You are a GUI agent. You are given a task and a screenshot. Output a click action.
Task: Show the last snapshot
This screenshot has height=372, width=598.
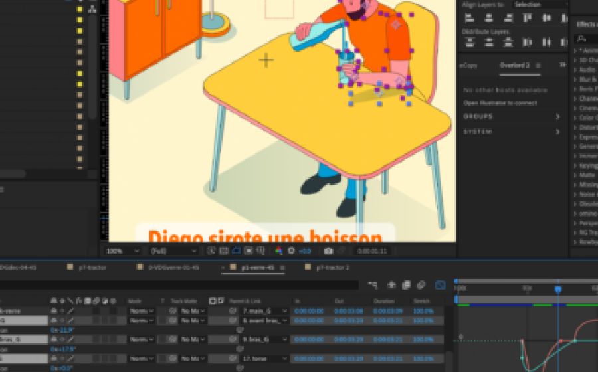[x=342, y=251]
